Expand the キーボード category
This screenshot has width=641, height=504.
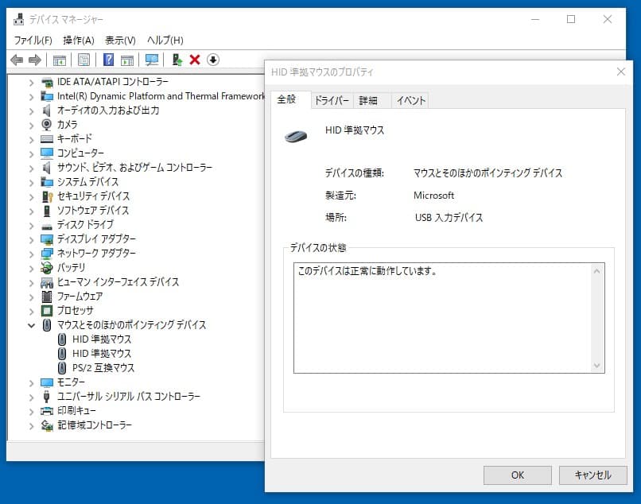31,139
